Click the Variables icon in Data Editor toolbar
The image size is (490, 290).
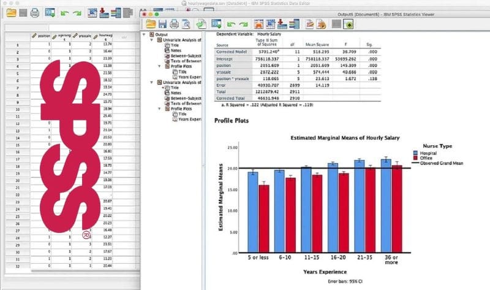point(116,13)
